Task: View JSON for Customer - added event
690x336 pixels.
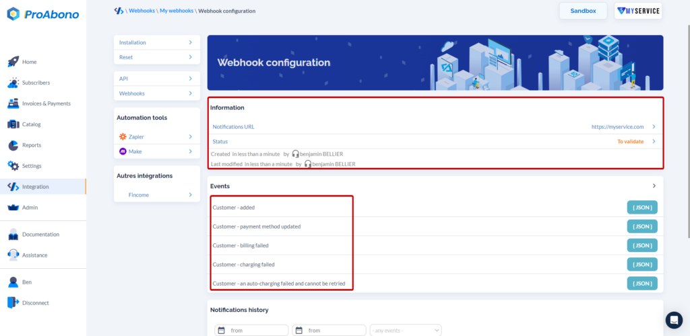Action: 642,208
